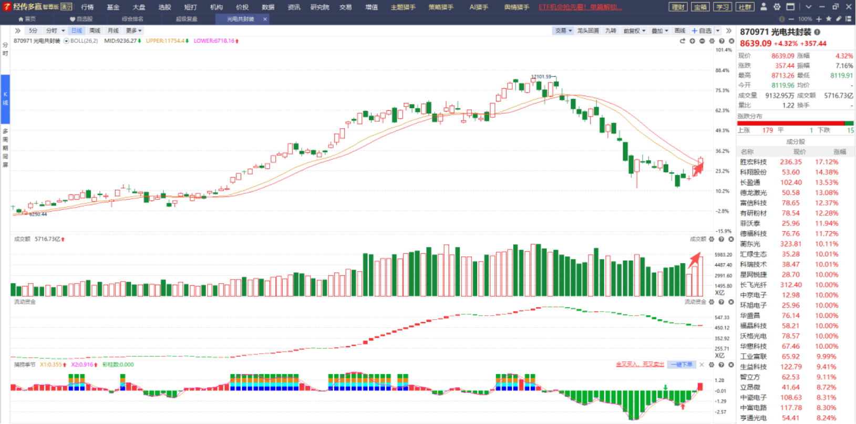Expand the 更多 period dropdown
The height and width of the screenshot is (424, 856).
134,31
